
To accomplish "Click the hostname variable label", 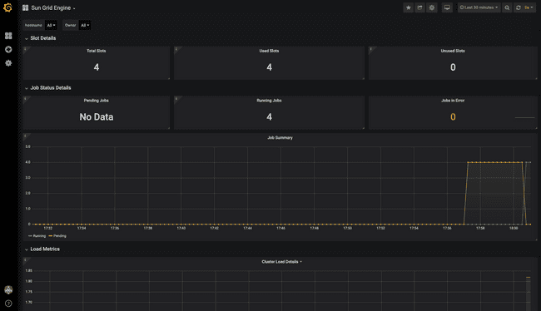I will pyautogui.click(x=33, y=25).
